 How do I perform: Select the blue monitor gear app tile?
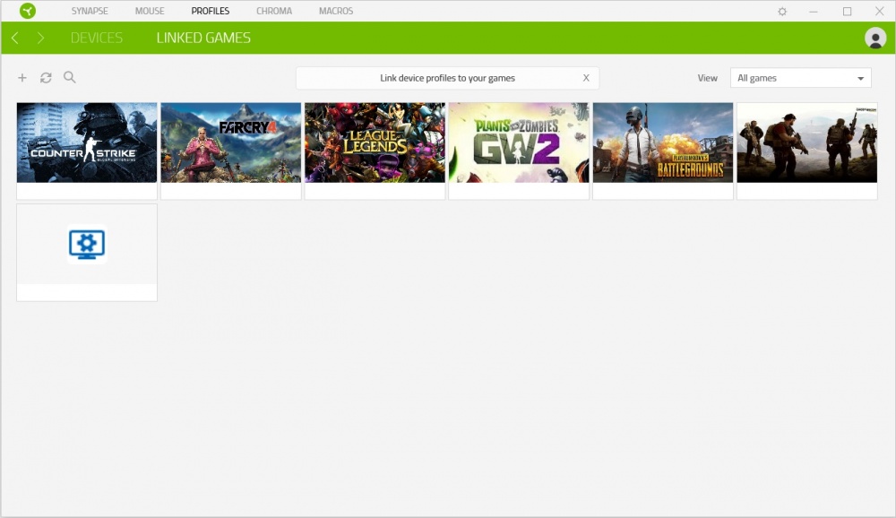coord(87,252)
